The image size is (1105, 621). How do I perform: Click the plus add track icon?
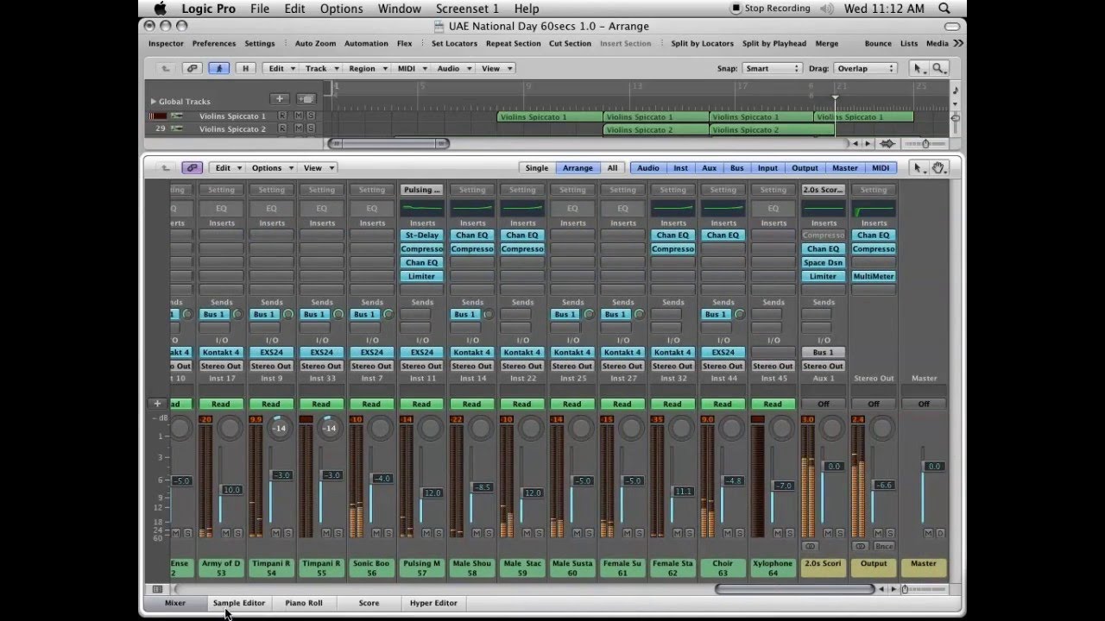[279, 99]
